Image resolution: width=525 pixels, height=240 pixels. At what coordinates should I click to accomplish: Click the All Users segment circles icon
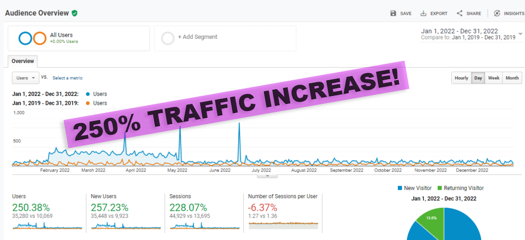32,38
